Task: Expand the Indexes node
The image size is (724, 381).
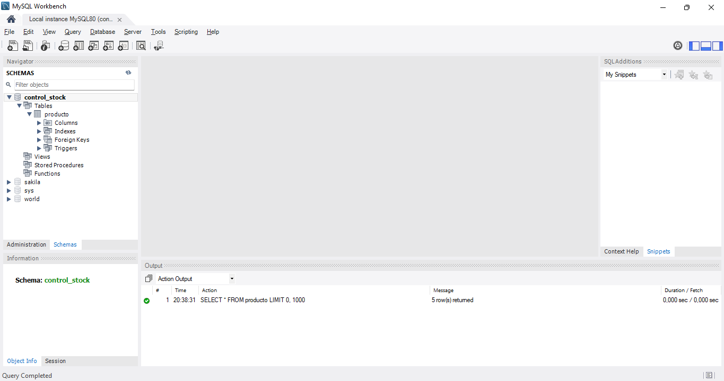Action: click(39, 131)
